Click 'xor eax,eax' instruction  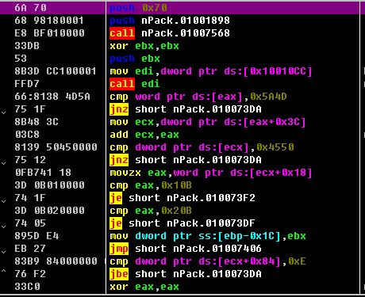(x=144, y=287)
